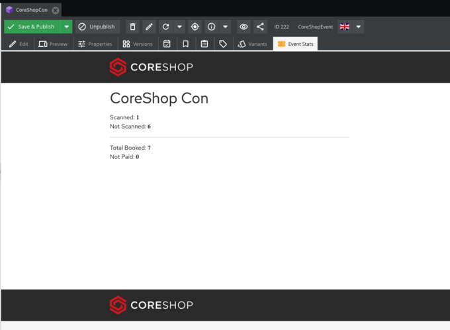The height and width of the screenshot is (330, 450).
Task: Click the 'Not Scanned: 6' text
Action: 130,127
